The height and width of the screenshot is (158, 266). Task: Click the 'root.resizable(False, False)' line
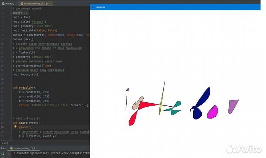[x=35, y=31]
